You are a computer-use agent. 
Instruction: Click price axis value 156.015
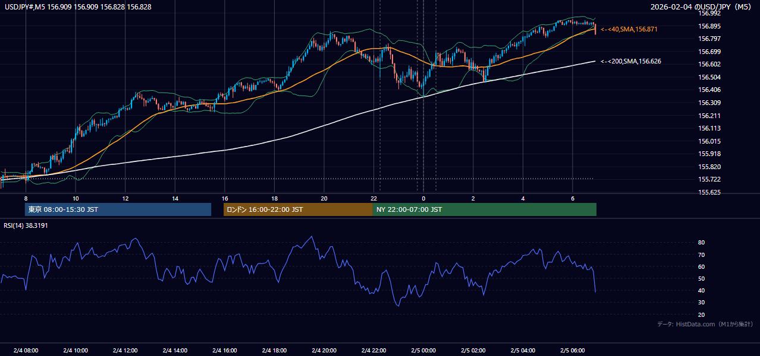coord(709,141)
